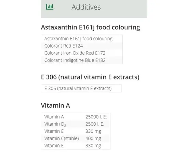Image resolution: width=188 pixels, height=154 pixels.
Task: Select the Vitamin D3 row label
Action: 55,124
